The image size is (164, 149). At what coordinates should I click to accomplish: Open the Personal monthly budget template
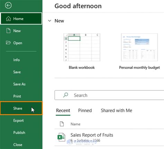(139, 47)
